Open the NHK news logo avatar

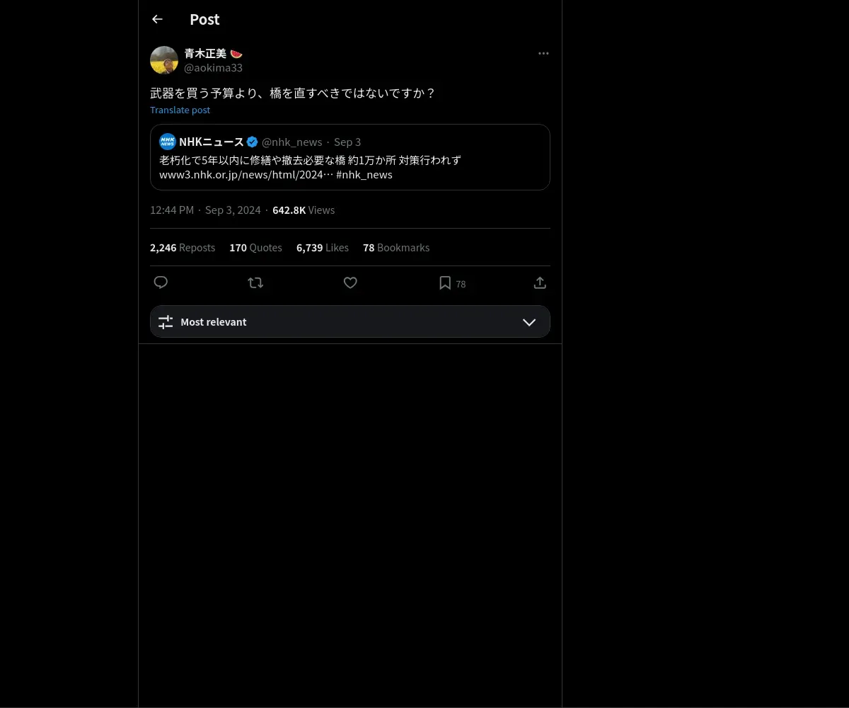pos(168,142)
